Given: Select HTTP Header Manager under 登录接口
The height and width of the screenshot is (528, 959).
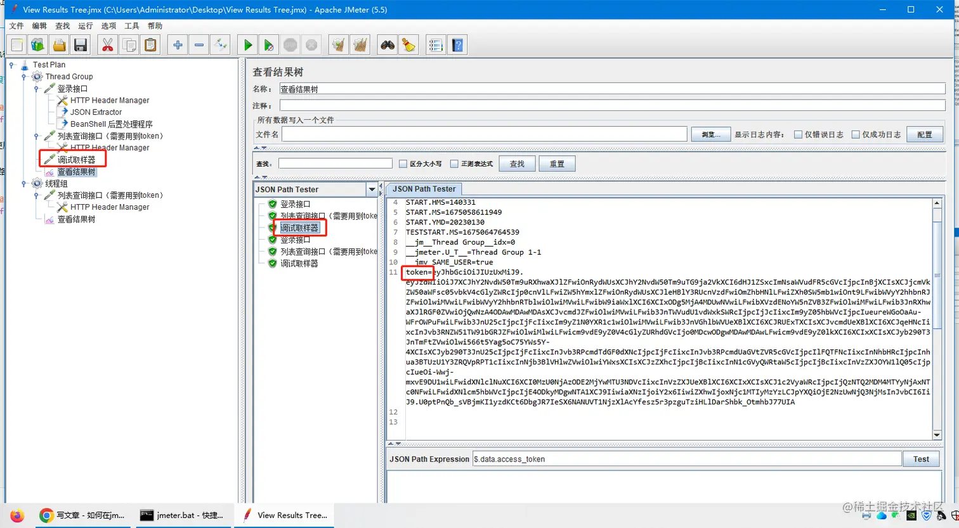Looking at the screenshot, I should pyautogui.click(x=110, y=100).
